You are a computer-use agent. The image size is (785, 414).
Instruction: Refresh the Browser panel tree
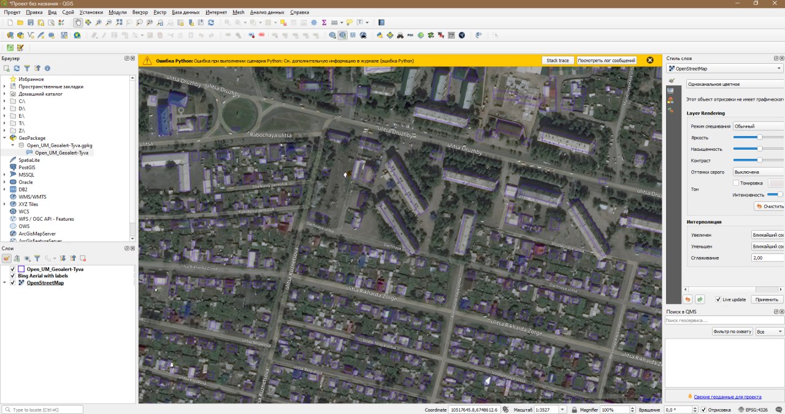pyautogui.click(x=17, y=68)
